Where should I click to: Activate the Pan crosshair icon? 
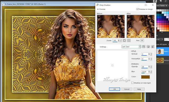pos(142,40)
